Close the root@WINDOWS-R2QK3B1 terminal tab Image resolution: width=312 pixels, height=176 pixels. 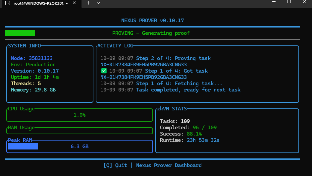pyautogui.click(x=75, y=3)
